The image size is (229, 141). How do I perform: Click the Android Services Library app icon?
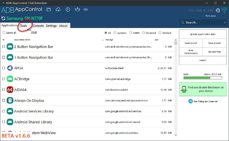click(x=10, y=111)
